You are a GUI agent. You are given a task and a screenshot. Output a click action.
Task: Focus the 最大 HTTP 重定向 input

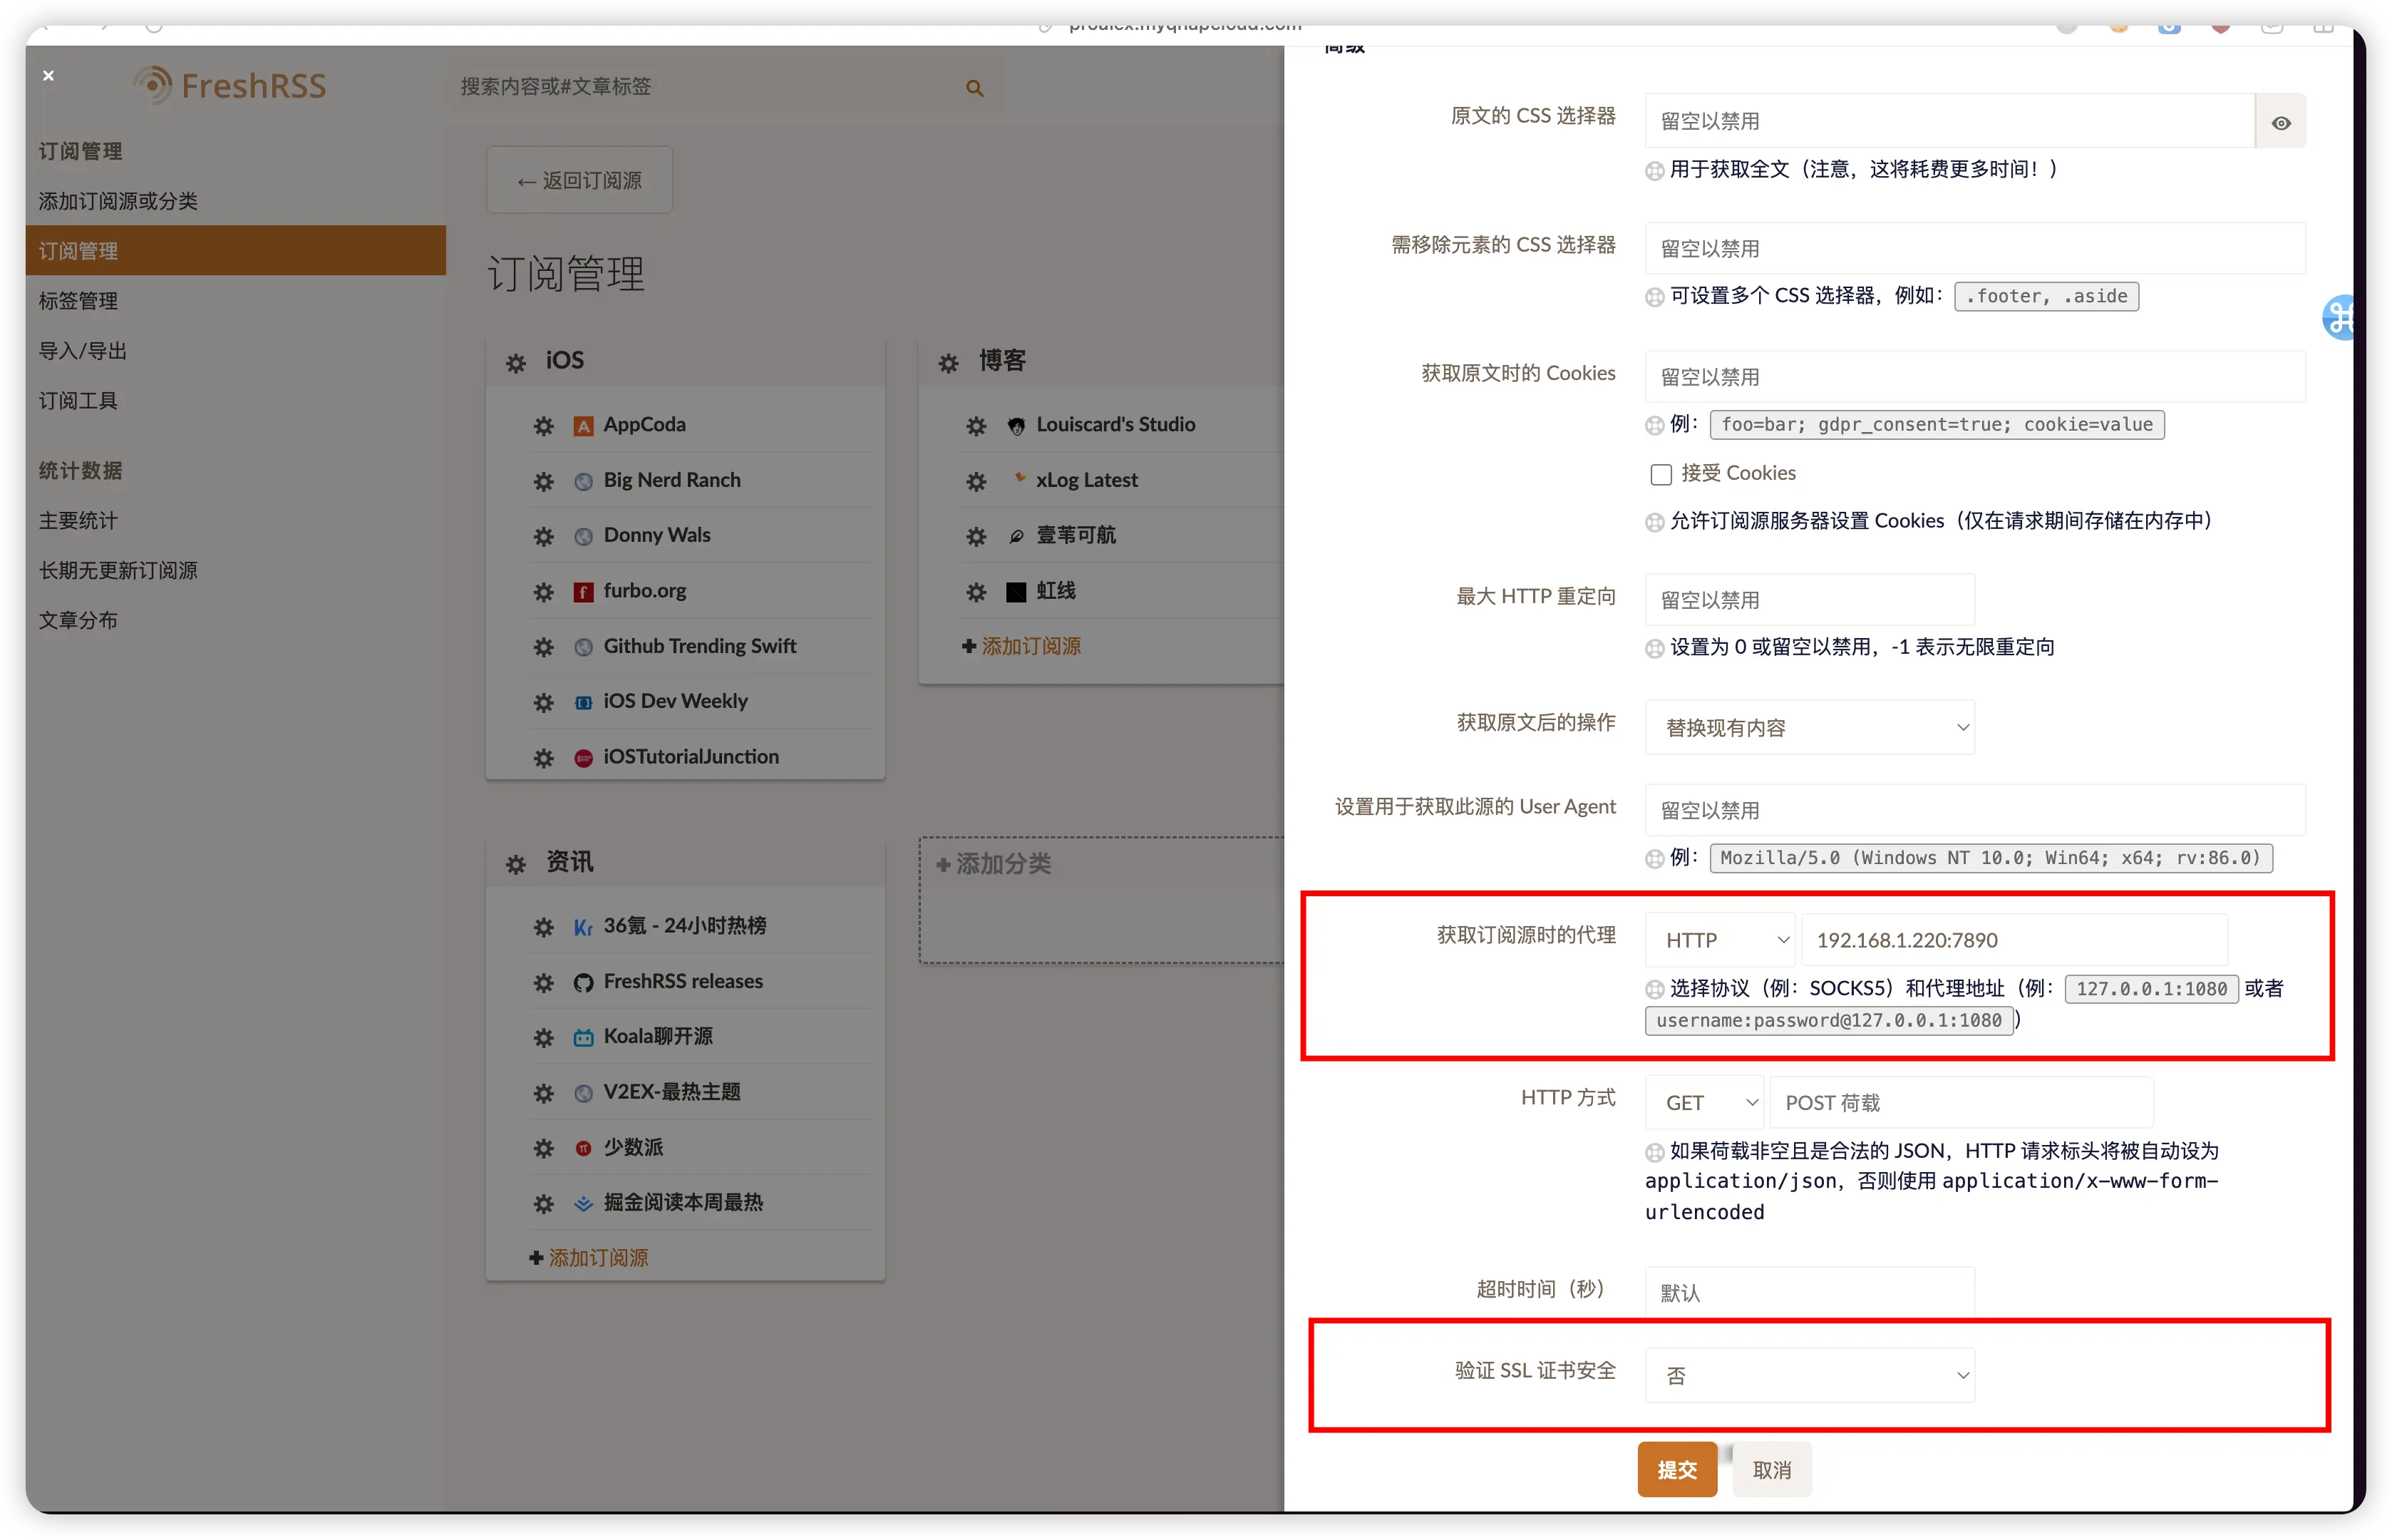pos(1809,600)
